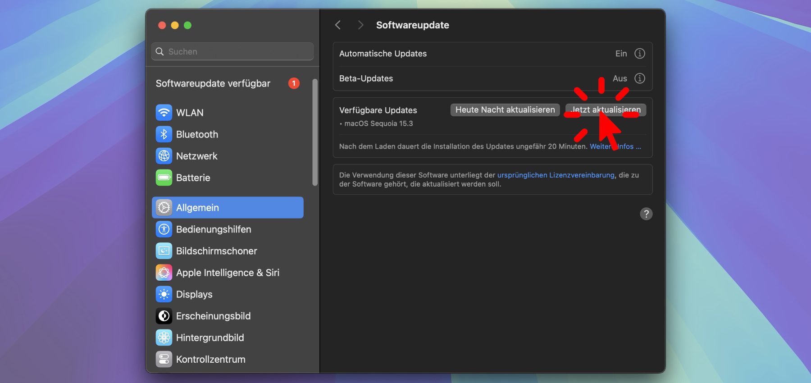The image size is (811, 383).
Task: Click the Suchen search field
Action: pos(232,52)
